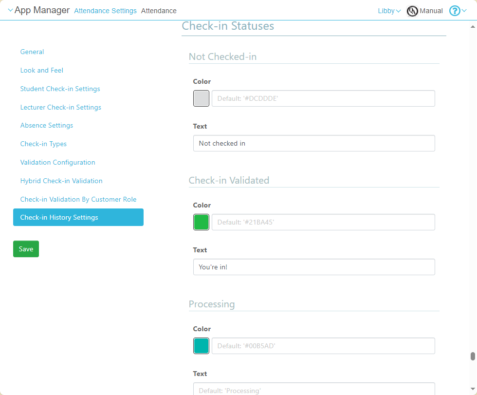Pick the green Check-in Validated color swatch

point(201,222)
